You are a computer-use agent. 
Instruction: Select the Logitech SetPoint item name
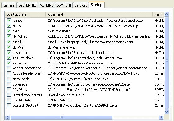(x=25, y=105)
